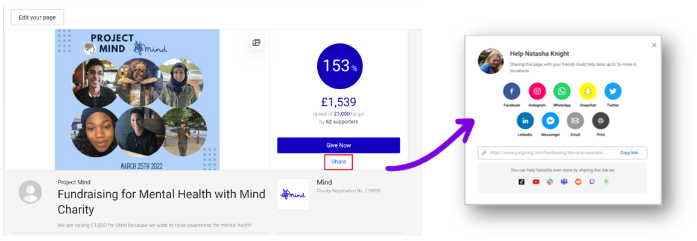Click the WhatsApp share icon
Viewport: 697px width, 241px height.
click(x=562, y=92)
